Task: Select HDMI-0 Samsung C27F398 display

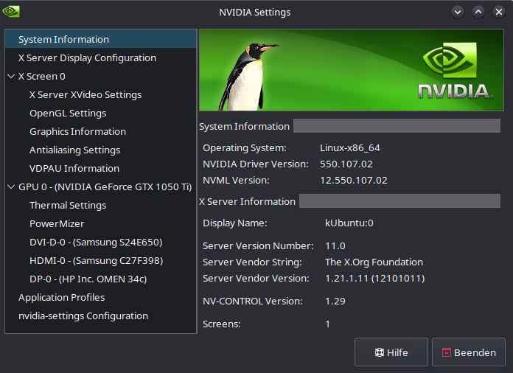Action: [101, 260]
